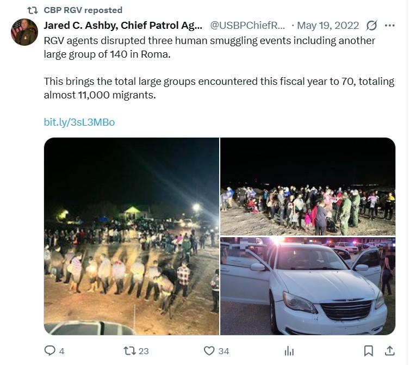Image resolution: width=409 pixels, height=365 pixels.
Task: Open the author name Jared C. Ashby
Action: pyautogui.click(x=123, y=26)
